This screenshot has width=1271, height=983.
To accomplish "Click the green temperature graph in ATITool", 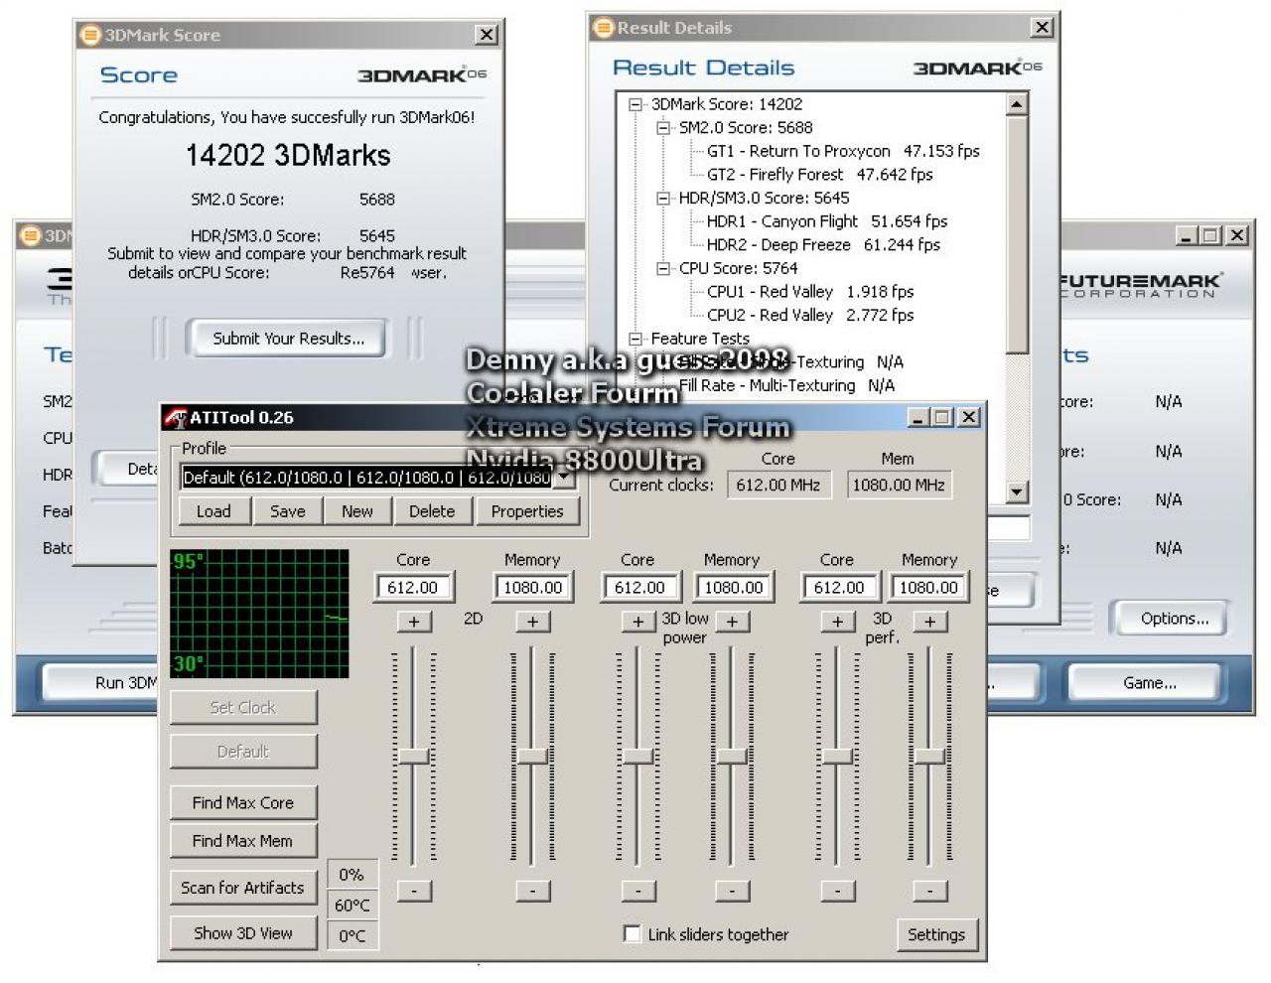I will [260, 614].
